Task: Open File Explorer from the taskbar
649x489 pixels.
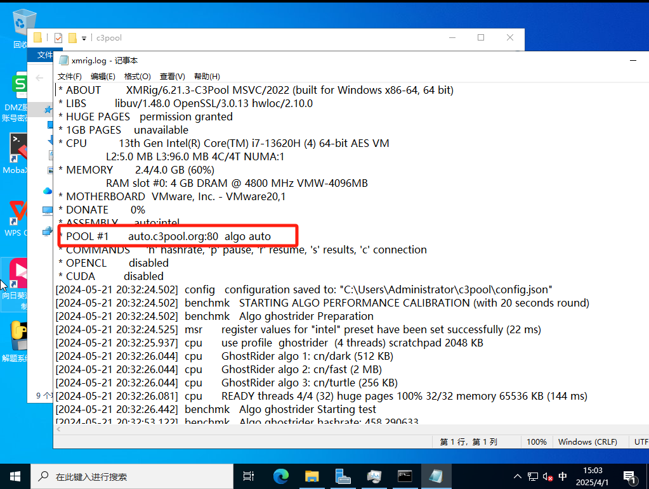Action: [x=311, y=476]
